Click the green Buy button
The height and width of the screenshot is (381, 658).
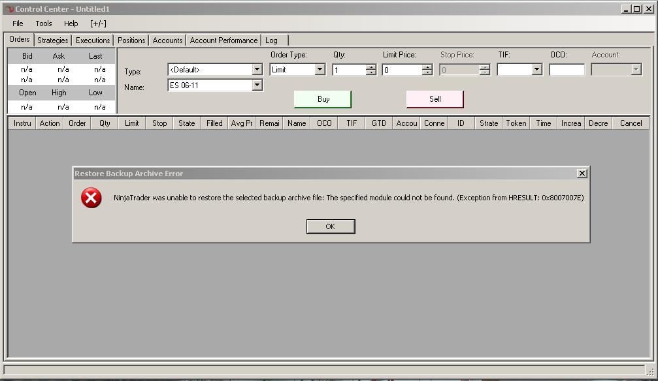click(323, 99)
